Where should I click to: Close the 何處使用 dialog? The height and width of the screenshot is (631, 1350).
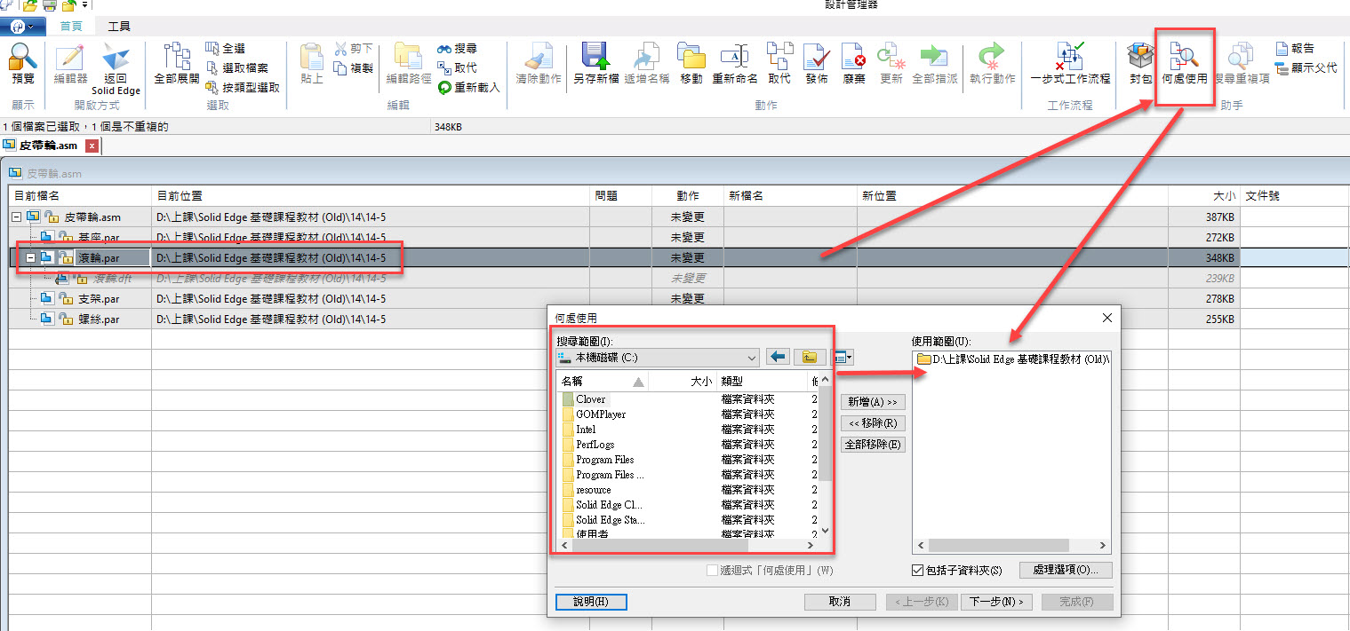1106,318
